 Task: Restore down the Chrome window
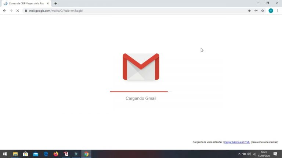pos(268,3)
